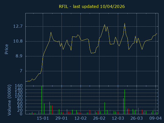164x123 pixels.
Task: Click the 7 price tick label
Action: (22, 71)
